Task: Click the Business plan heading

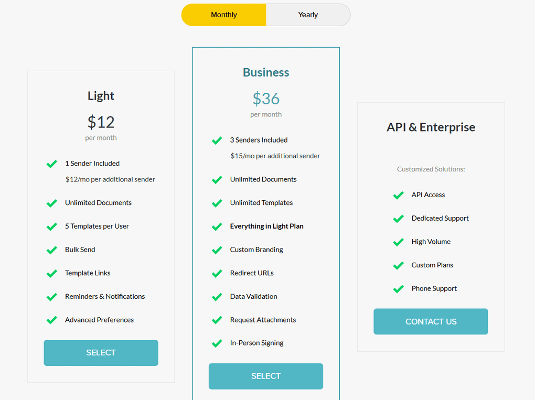Action: 265,72
